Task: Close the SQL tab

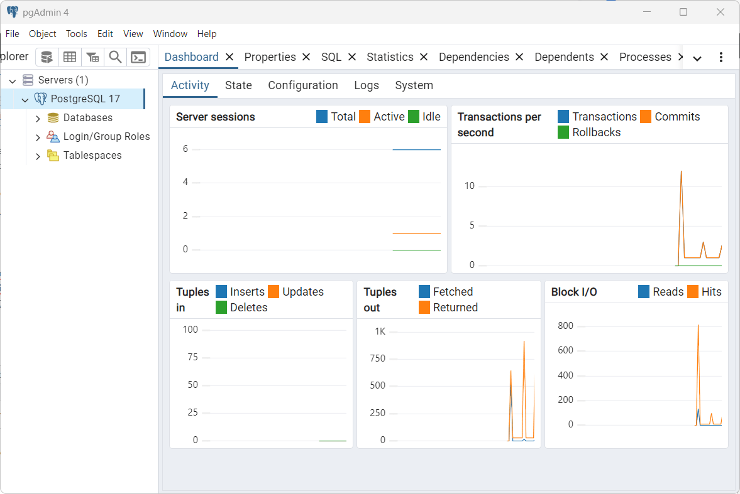Action: (x=352, y=57)
